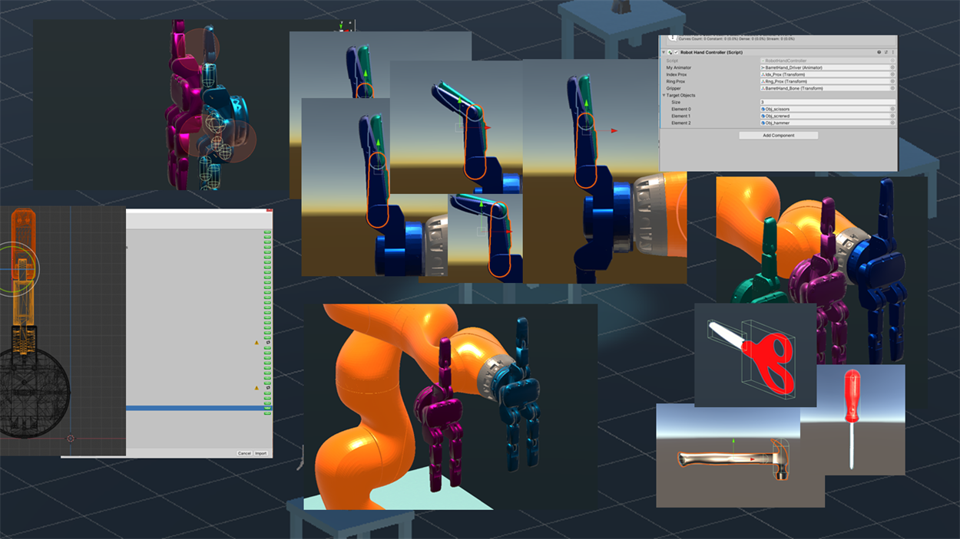Screen dimensions: 960x539
Task: Open help for Robot Hand Controller component
Action: click(879, 52)
